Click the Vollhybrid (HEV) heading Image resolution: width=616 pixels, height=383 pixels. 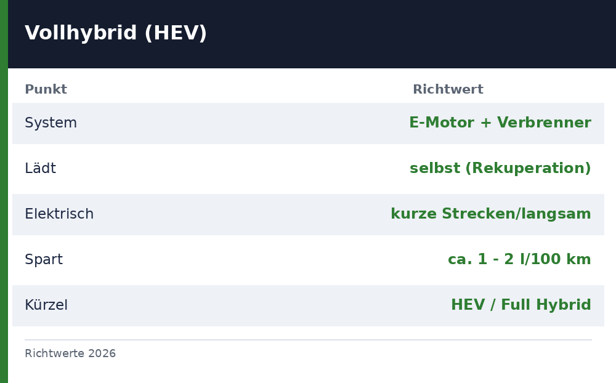click(x=116, y=33)
